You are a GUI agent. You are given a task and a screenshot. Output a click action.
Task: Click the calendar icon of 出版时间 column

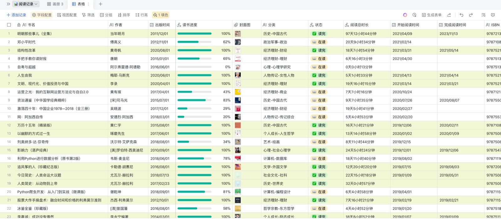coord(152,25)
